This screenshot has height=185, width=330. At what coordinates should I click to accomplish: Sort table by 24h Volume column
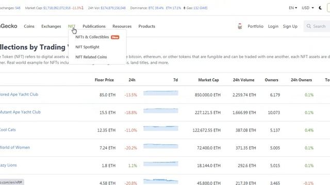243,80
